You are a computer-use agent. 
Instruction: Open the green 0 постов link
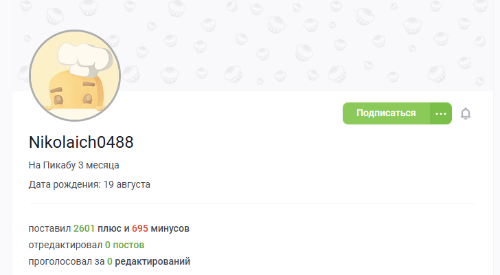[125, 245]
